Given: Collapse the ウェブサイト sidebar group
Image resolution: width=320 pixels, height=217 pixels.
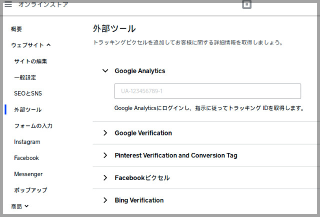Looking at the screenshot, I should pyautogui.click(x=31, y=45).
